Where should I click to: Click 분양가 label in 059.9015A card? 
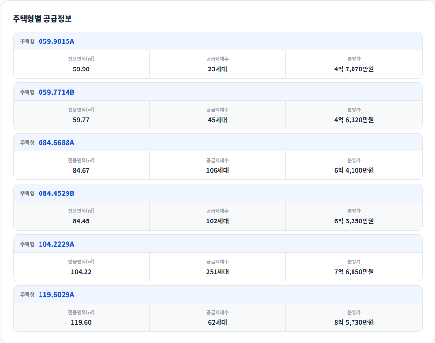(354, 59)
